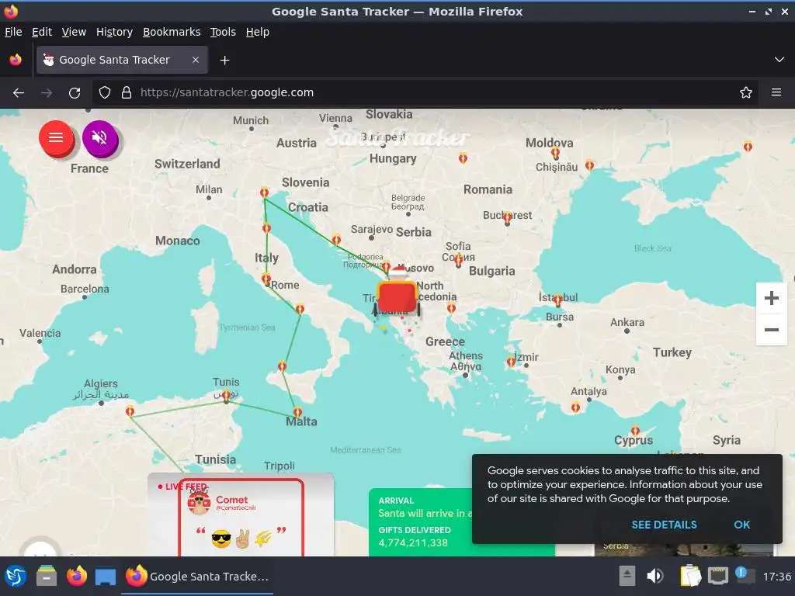Open the Bookmarks menu
This screenshot has width=795, height=596.
click(x=172, y=32)
